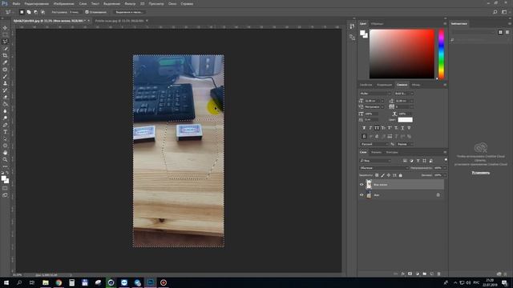Click Add to selection mode icon
This screenshot has height=288, width=513.
(x=29, y=12)
